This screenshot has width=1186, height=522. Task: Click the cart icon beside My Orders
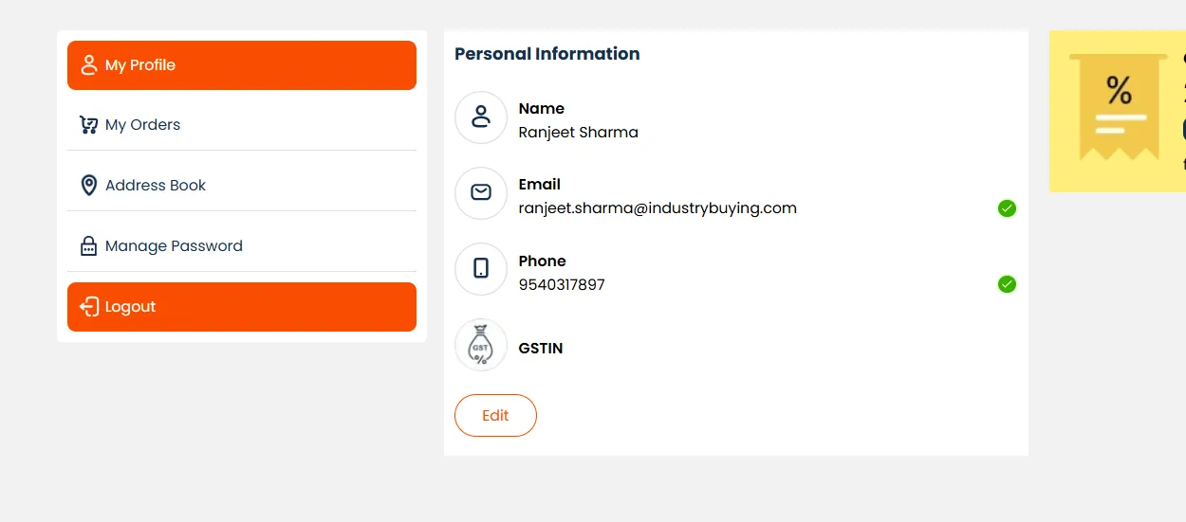tap(89, 125)
